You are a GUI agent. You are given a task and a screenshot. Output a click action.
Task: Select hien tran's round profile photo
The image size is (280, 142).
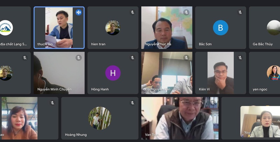[113, 28]
